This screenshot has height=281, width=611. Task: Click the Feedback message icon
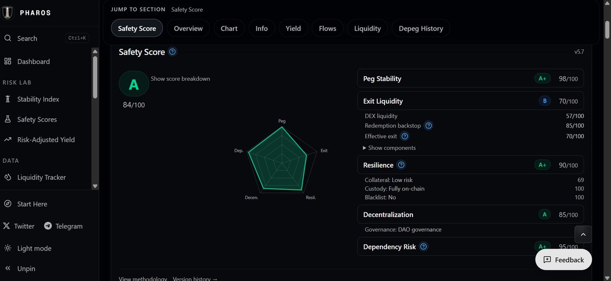pyautogui.click(x=547, y=260)
